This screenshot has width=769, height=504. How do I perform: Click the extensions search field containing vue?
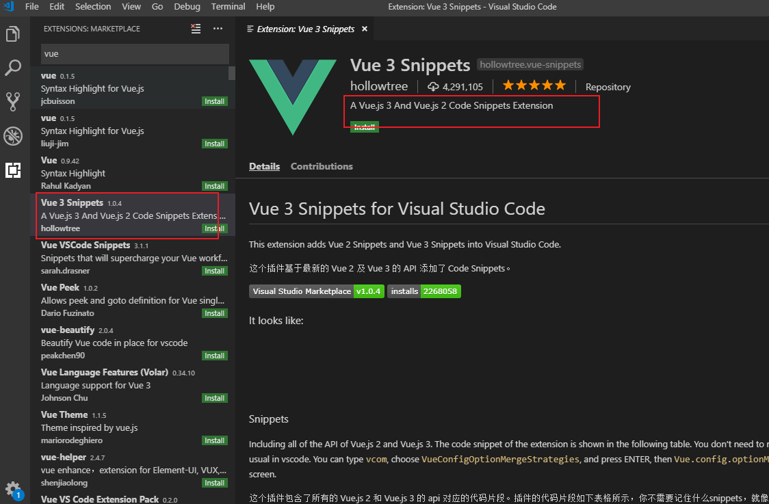(135, 54)
